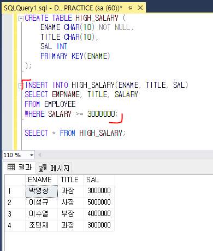Screen dimensions: 213x251
Task: Click the cell 조민재
Action: click(42, 225)
